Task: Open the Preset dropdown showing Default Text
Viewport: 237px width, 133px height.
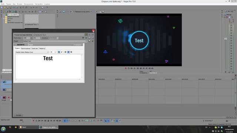Action: [x=86, y=41]
